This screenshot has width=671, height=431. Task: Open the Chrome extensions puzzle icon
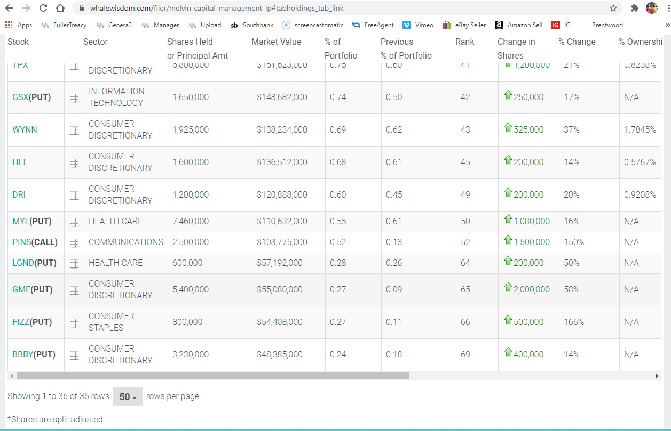(634, 8)
